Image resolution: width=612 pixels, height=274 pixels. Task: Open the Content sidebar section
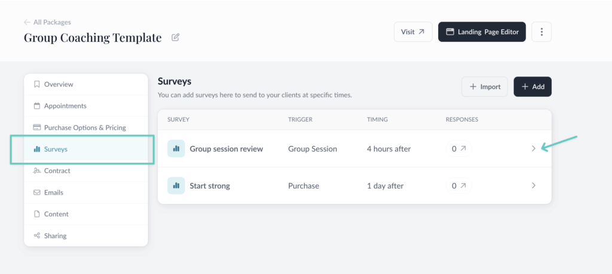56,214
